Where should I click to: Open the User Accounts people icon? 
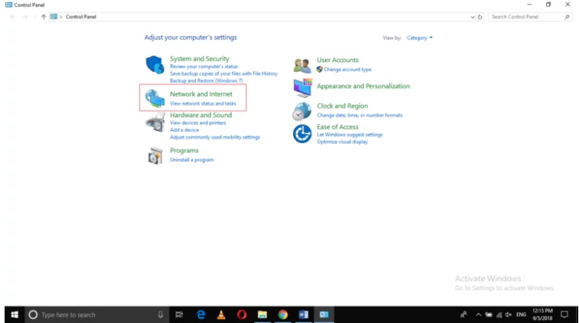coord(303,65)
